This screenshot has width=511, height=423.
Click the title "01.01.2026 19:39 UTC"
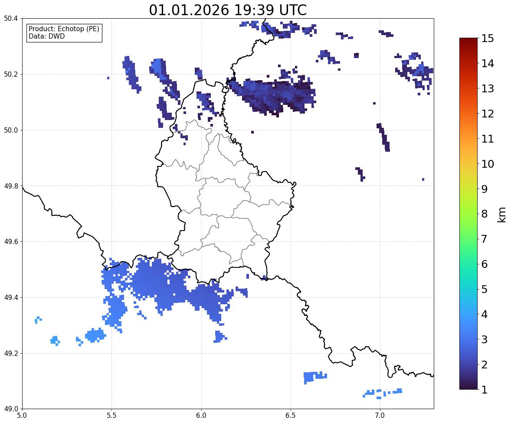228,10
